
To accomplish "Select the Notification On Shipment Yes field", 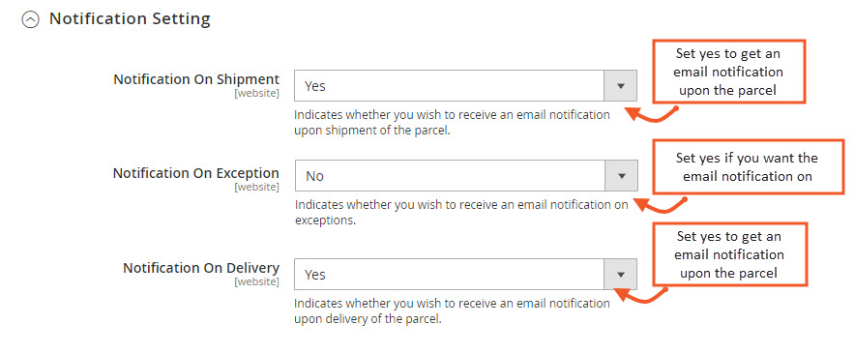I will pos(465,86).
